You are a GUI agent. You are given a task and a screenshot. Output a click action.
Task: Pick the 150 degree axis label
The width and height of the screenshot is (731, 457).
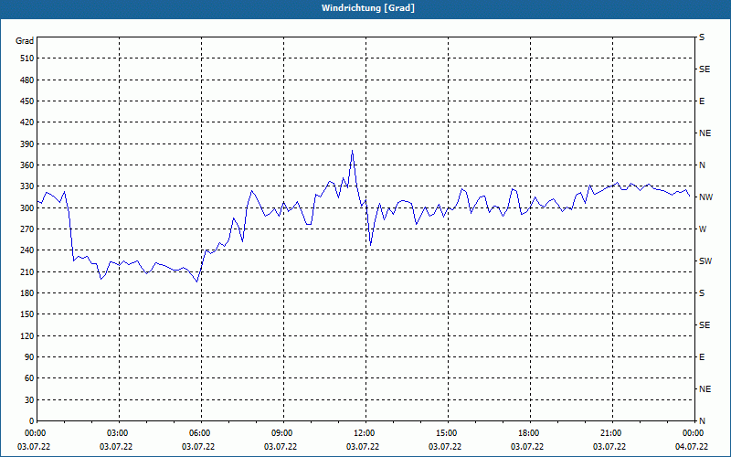click(27, 314)
